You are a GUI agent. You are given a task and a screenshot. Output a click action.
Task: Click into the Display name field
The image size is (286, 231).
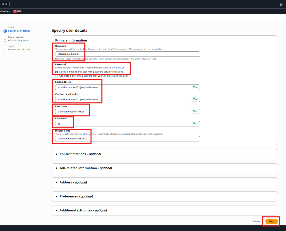coord(128,139)
